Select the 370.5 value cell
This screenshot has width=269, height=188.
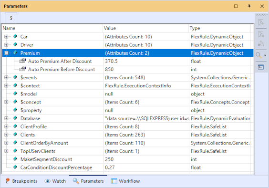coord(146,61)
